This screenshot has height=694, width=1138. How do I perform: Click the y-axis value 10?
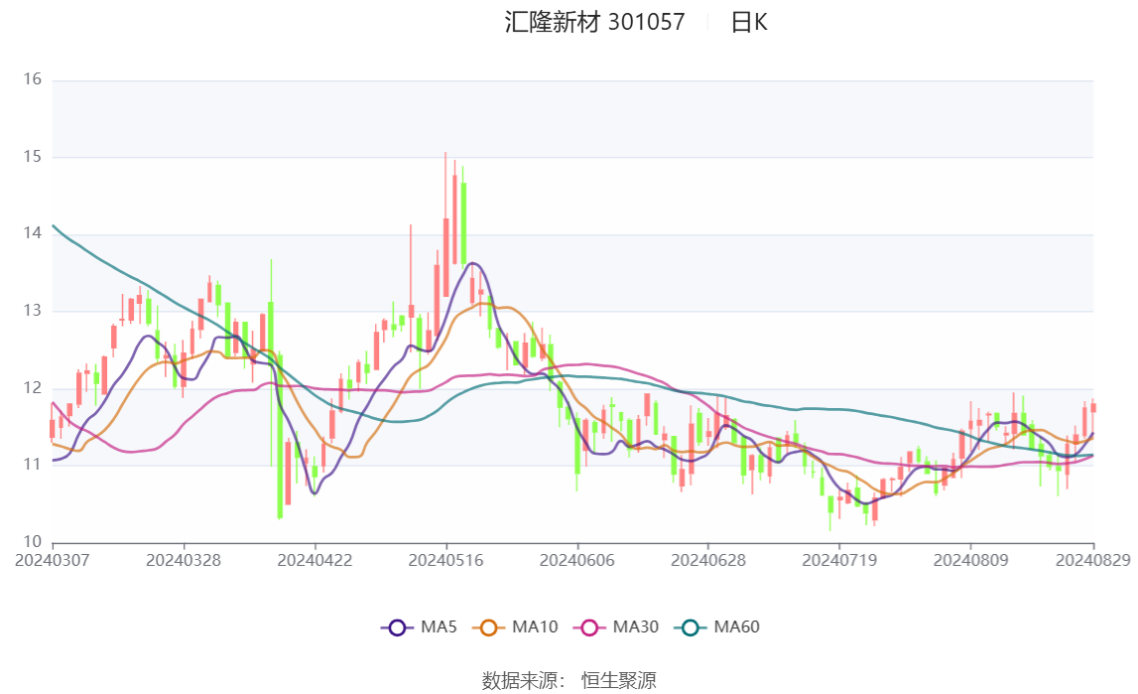(32, 541)
